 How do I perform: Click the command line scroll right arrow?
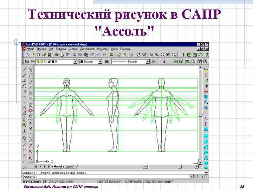[202, 176]
